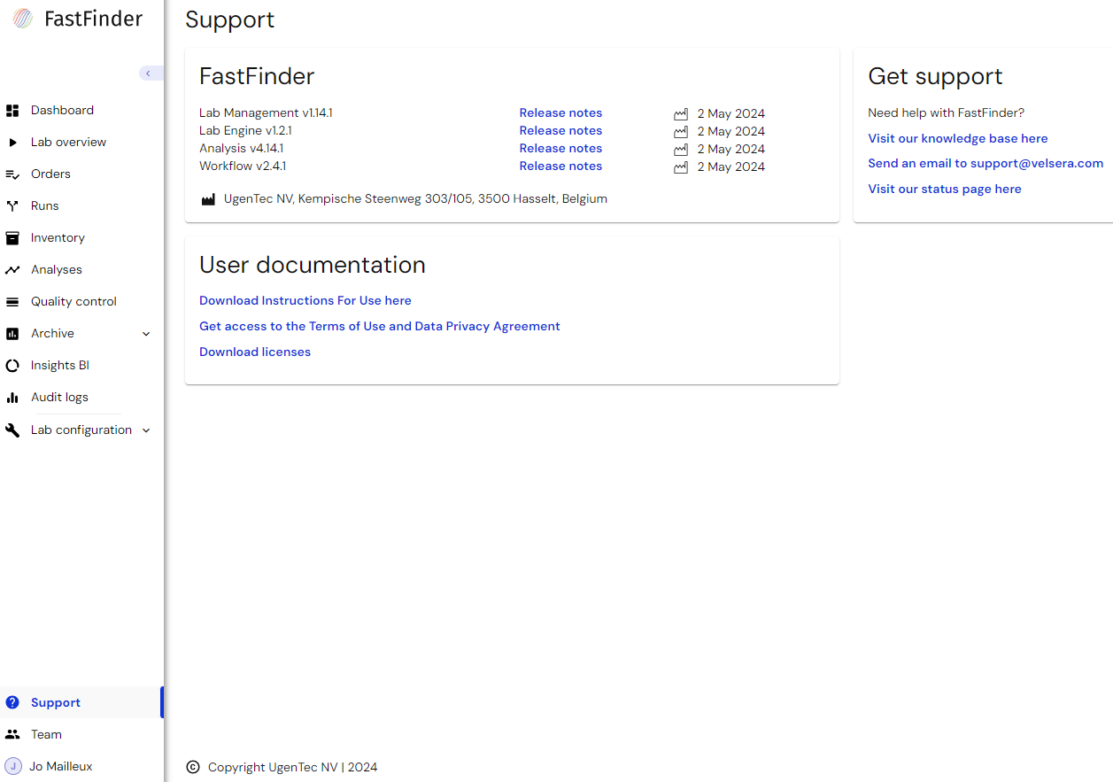
Task: Click the Analysis v4.14.1 text
Action: [x=242, y=148]
